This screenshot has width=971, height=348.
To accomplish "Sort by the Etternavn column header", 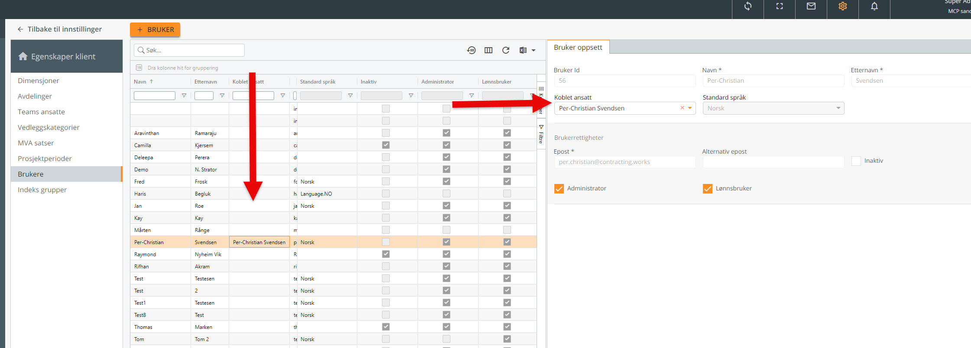I will click(206, 81).
